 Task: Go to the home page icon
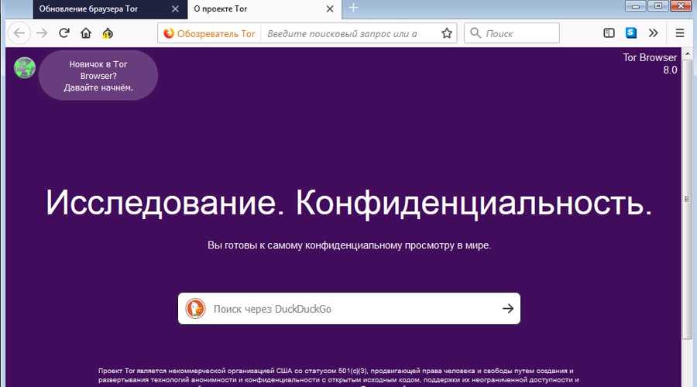(x=86, y=33)
